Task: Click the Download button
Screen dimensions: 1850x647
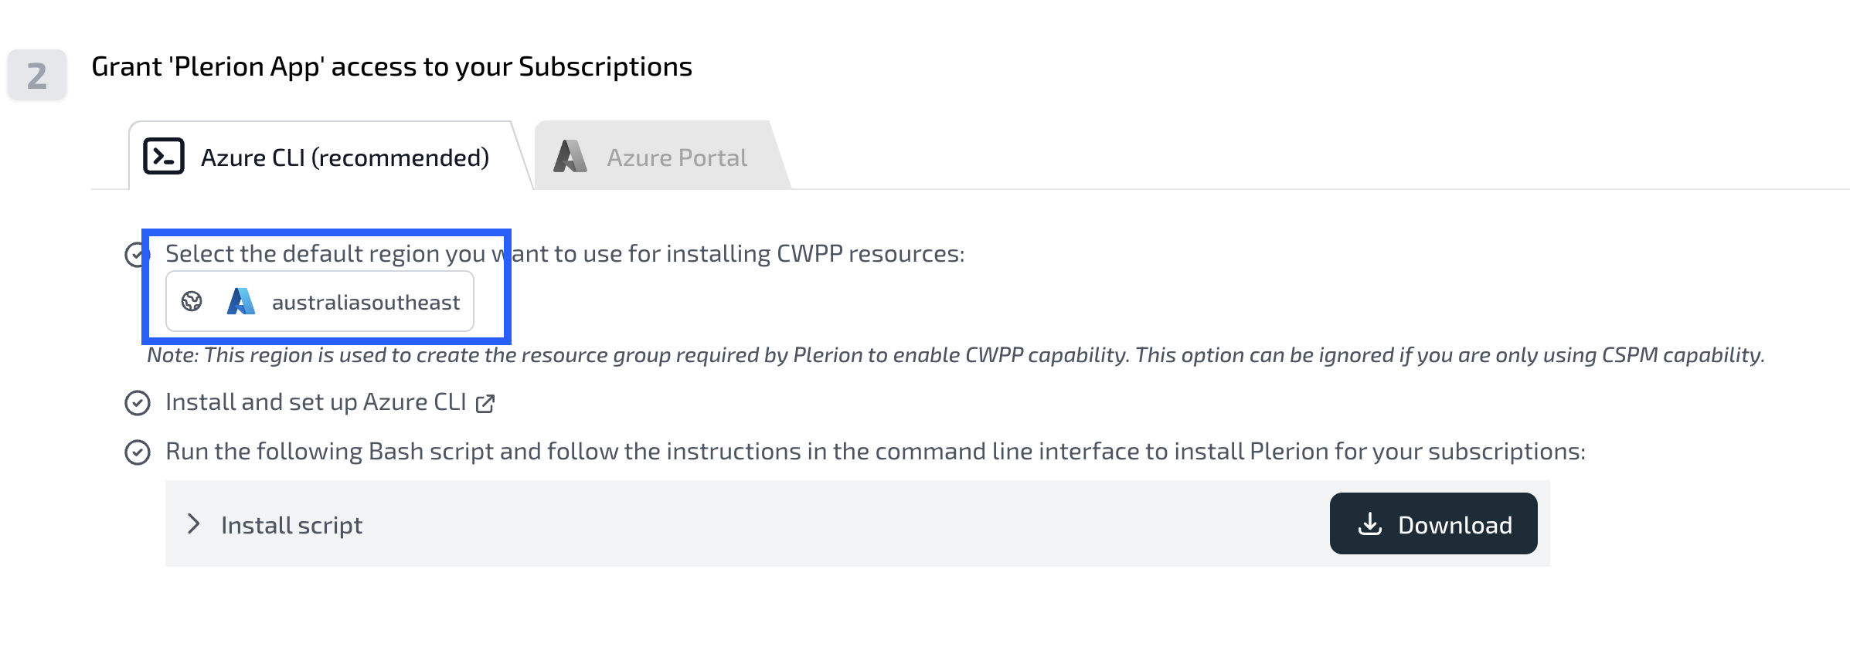Action: coord(1433,523)
